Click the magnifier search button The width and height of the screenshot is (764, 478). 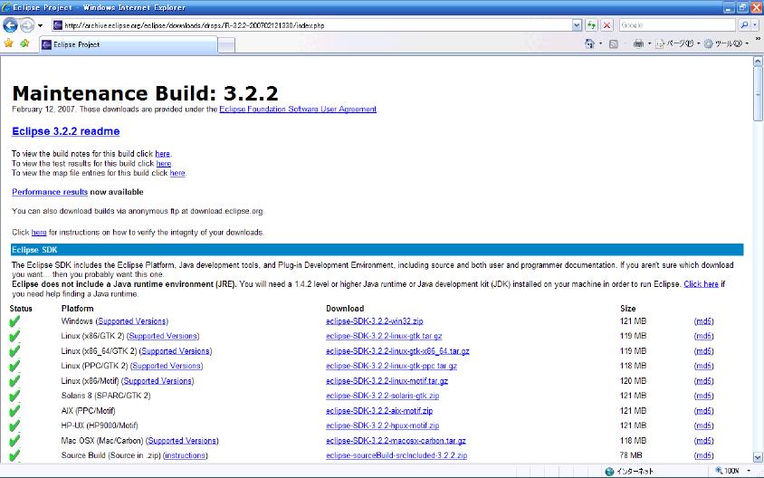[744, 24]
